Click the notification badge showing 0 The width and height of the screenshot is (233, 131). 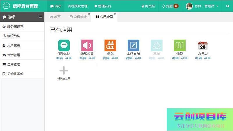pyautogui.click(x=176, y=6)
